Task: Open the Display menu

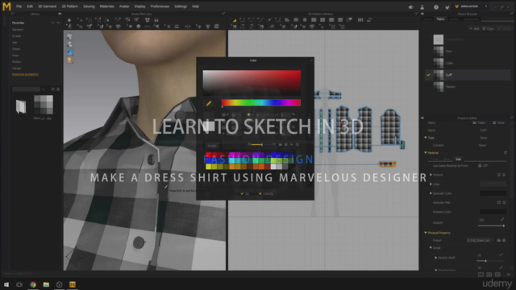Action: click(139, 6)
